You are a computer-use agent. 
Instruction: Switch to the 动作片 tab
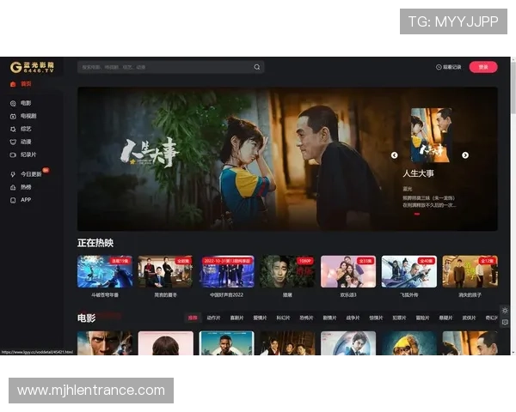[213, 318]
